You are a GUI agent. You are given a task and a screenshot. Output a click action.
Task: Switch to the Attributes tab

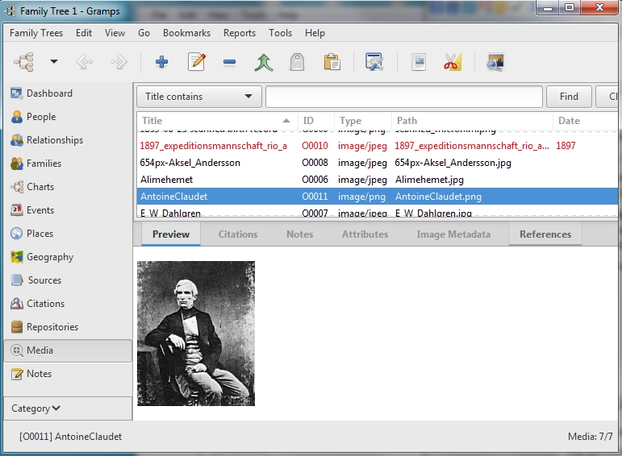(x=365, y=234)
